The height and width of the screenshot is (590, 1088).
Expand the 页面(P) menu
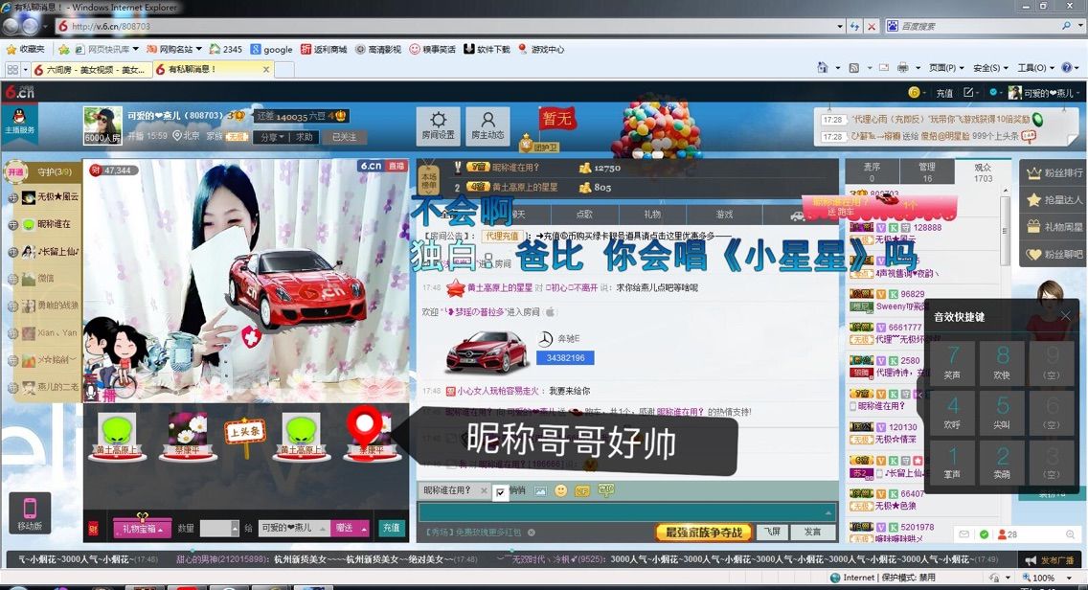click(946, 68)
